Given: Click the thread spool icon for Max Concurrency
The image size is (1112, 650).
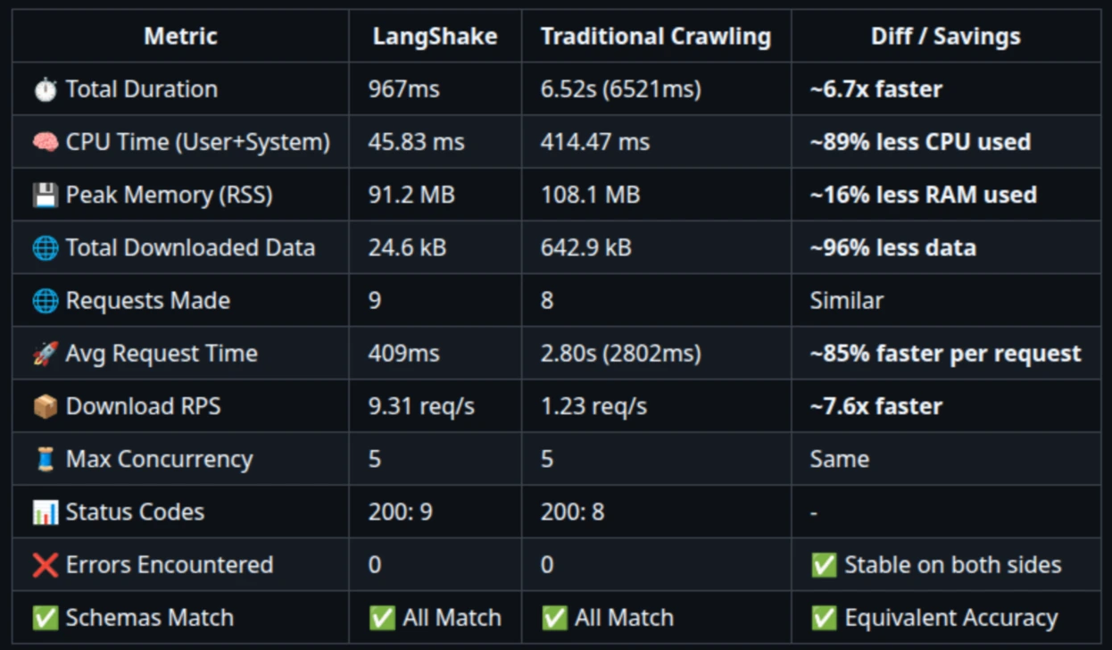Looking at the screenshot, I should pos(45,459).
